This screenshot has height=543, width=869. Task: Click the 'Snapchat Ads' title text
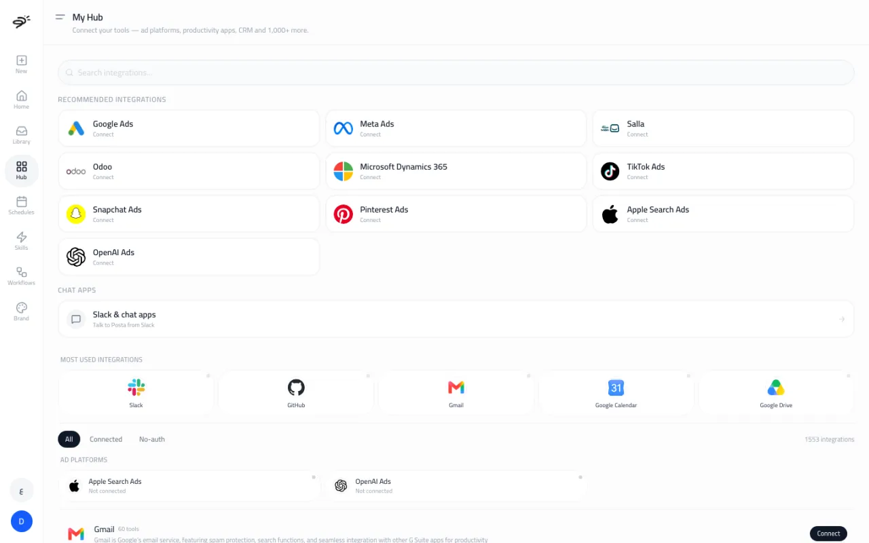click(x=117, y=210)
